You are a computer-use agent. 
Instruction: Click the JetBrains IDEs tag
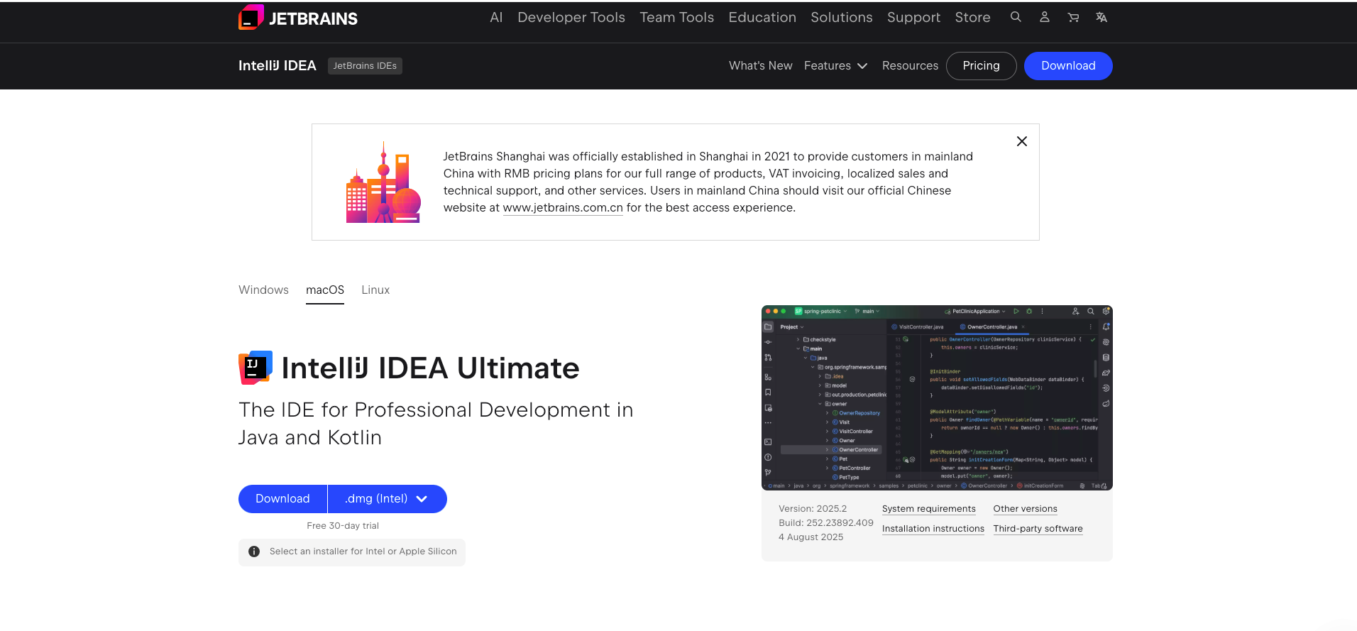[x=365, y=66]
